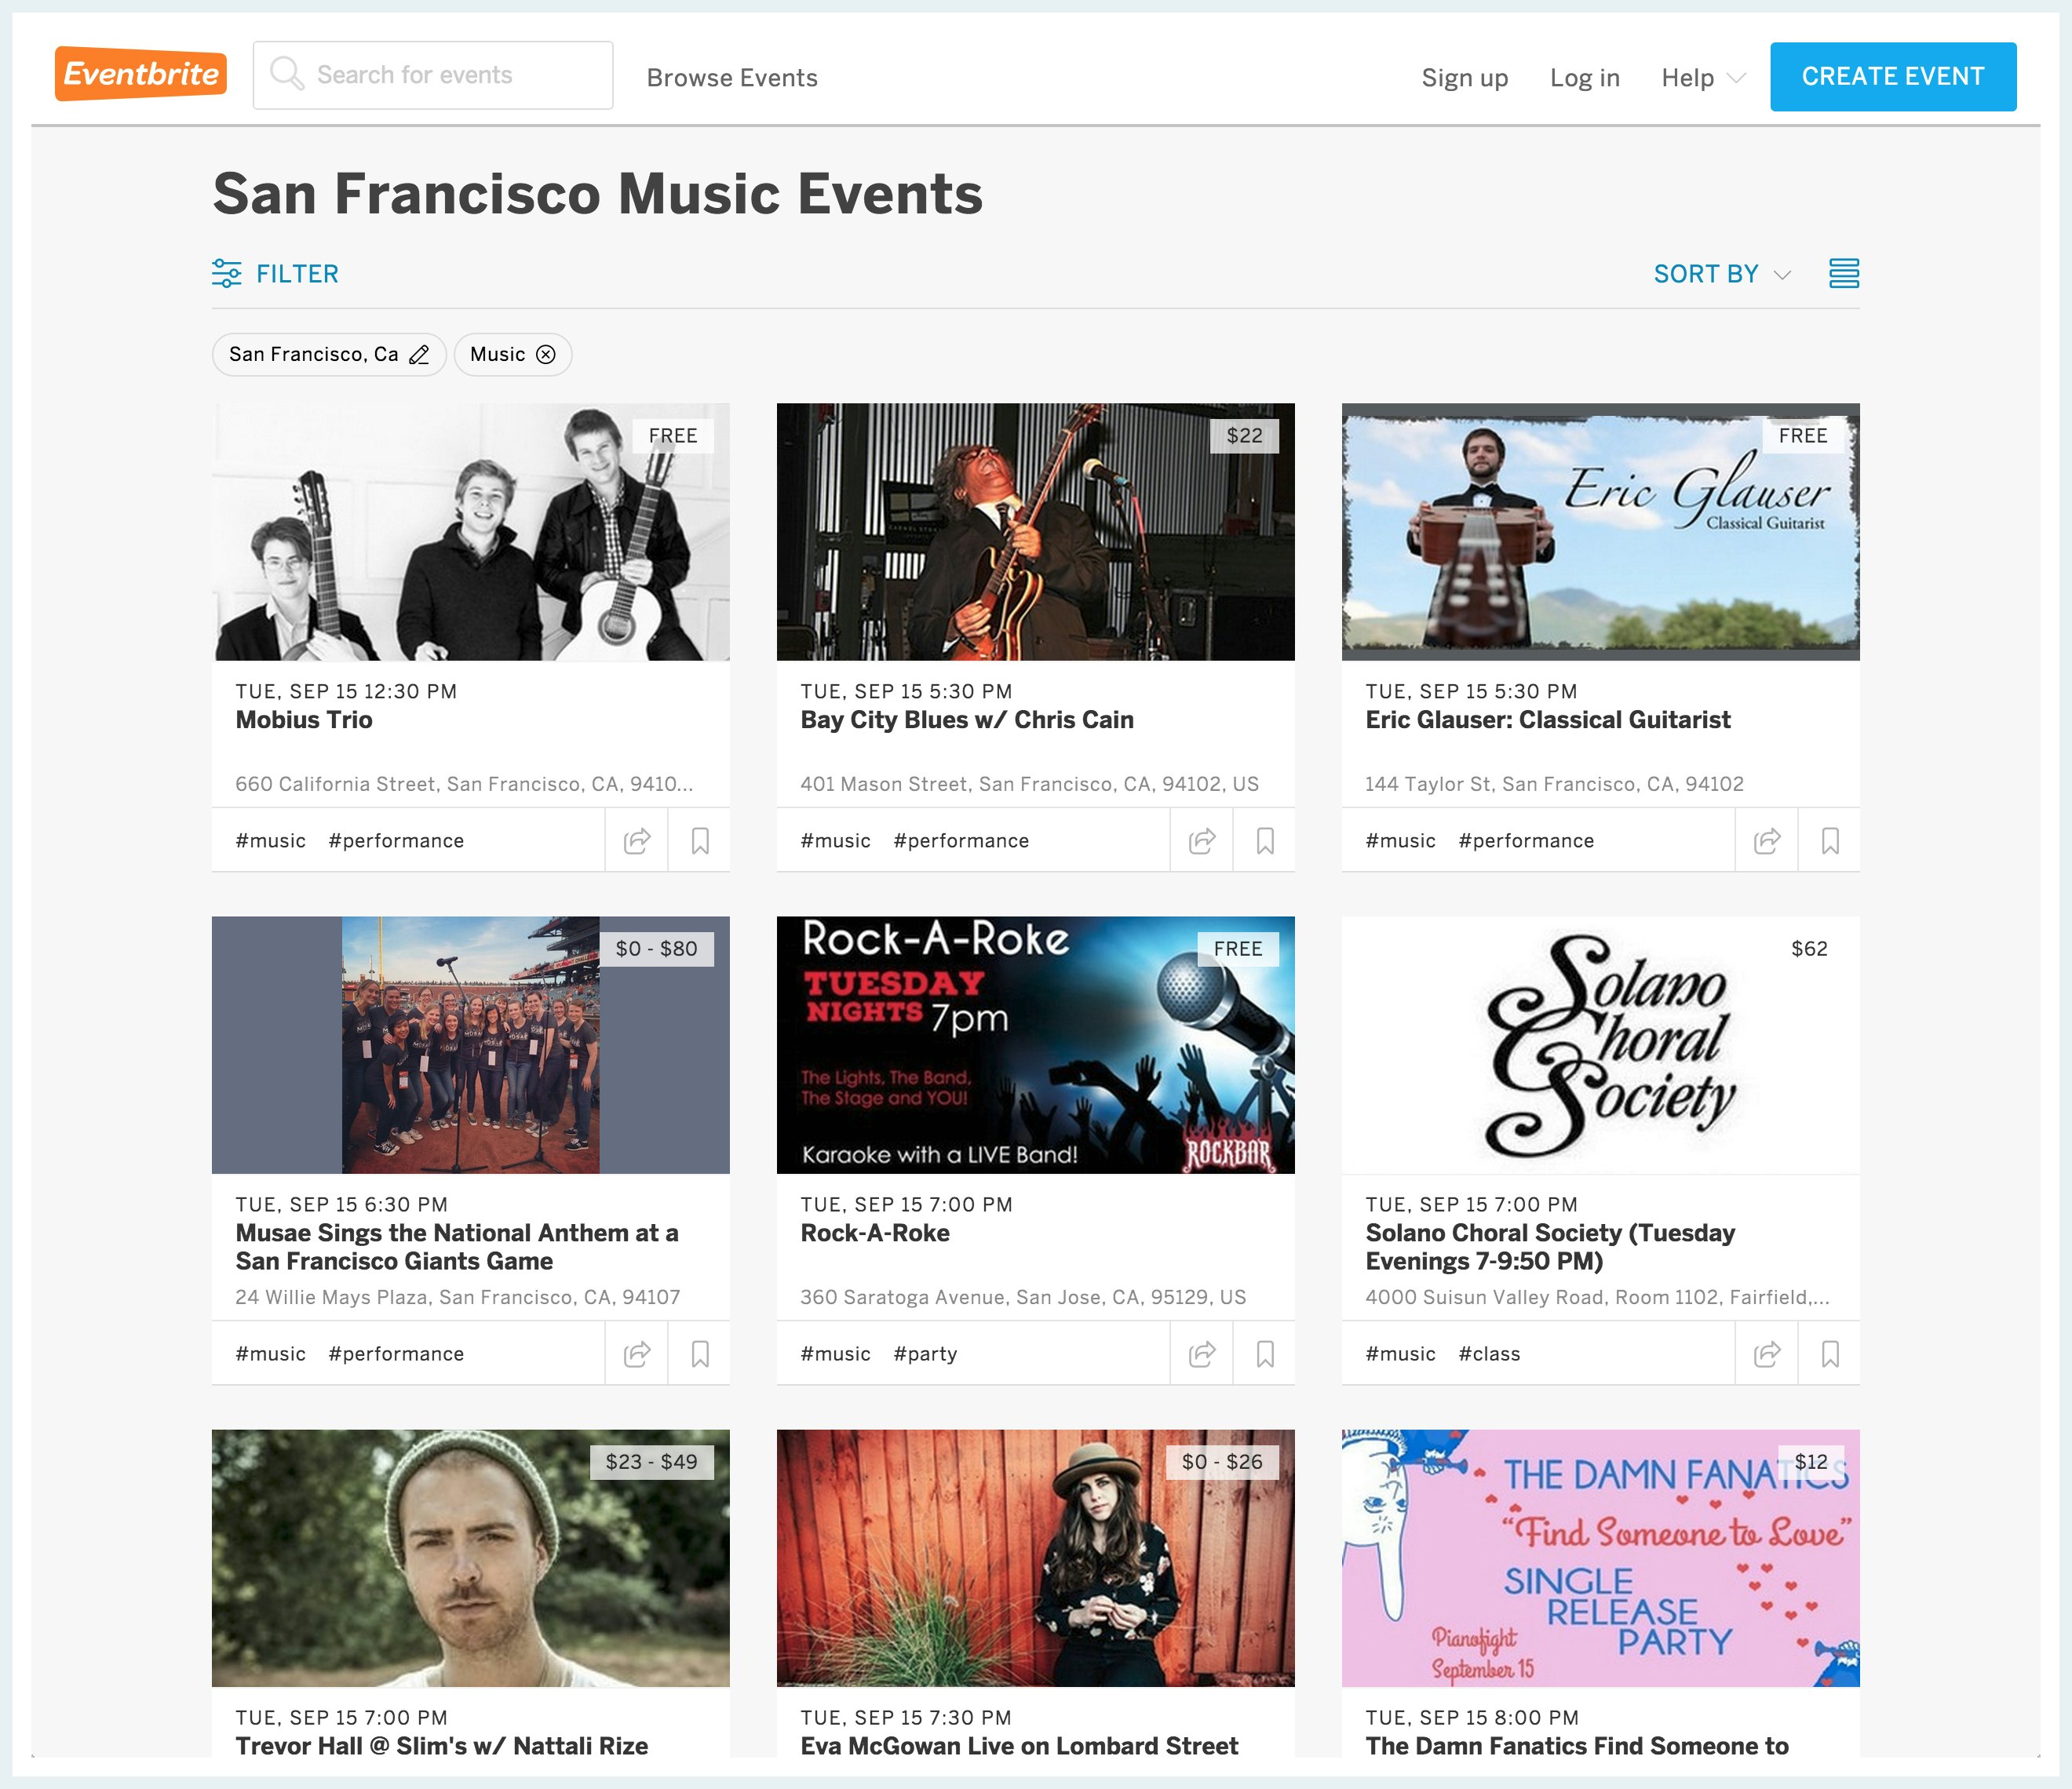2072x1789 pixels.
Task: Bookmark Eric Glauser Classical Guitarist event
Action: click(1830, 841)
